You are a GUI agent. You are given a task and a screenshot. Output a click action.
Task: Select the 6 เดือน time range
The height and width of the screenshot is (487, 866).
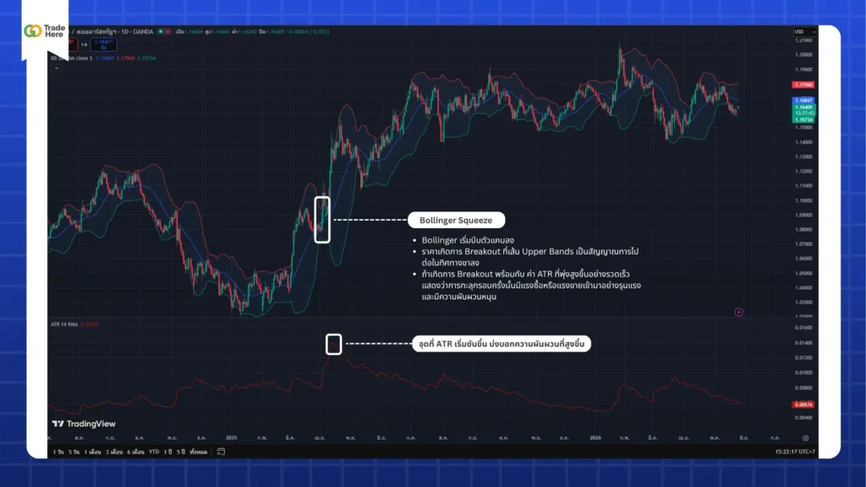pyautogui.click(x=136, y=451)
